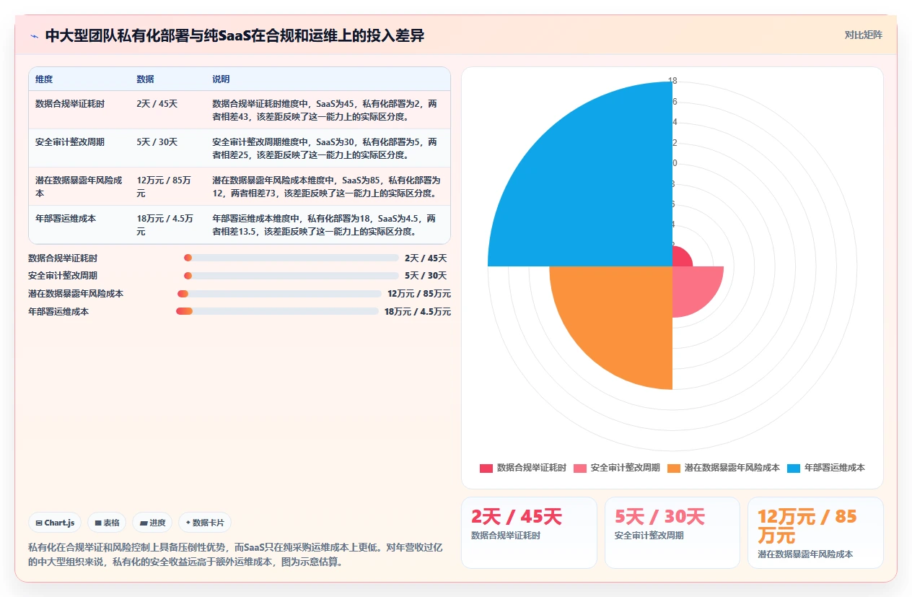Click the description cell mentioning 两者相差25

pos(324,148)
